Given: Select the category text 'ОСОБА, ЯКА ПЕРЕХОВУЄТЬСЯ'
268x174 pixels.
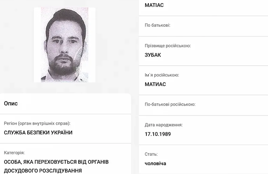Looking at the screenshot, I should point(40,162).
